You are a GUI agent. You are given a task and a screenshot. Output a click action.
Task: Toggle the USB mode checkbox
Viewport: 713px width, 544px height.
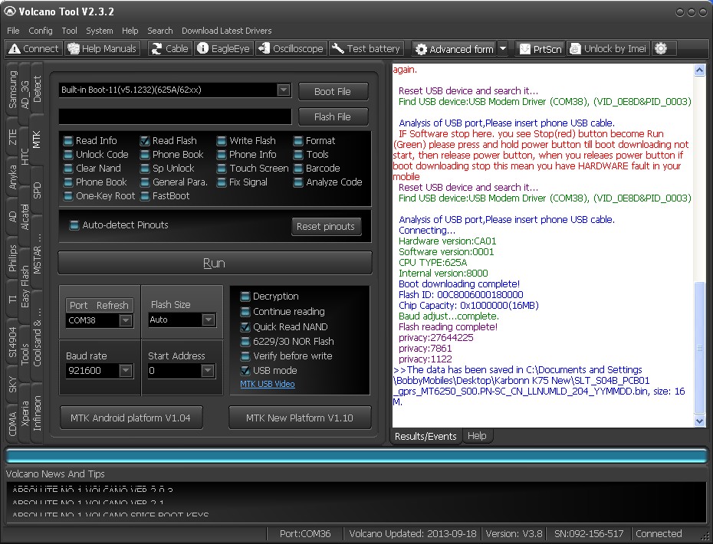[245, 370]
